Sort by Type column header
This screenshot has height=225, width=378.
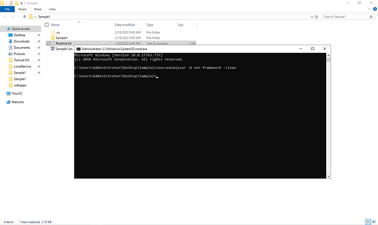(x=150, y=25)
